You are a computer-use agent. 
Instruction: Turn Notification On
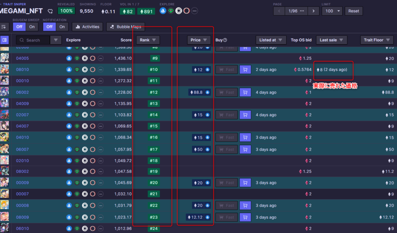click(62, 27)
